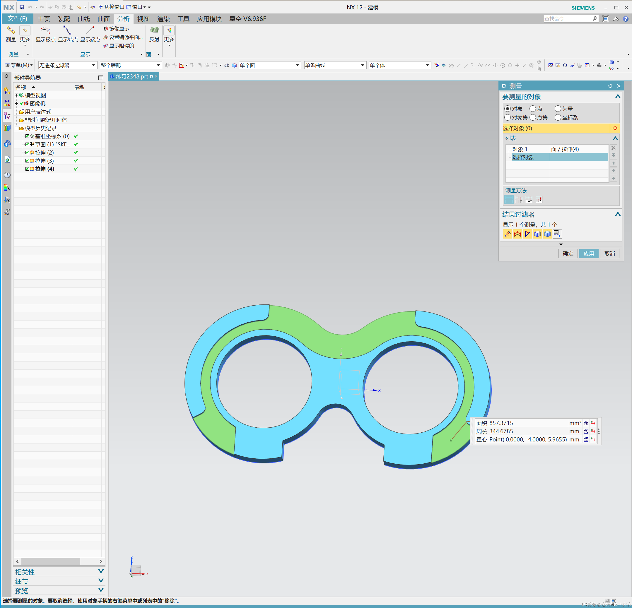The height and width of the screenshot is (608, 632).
Task: Open the 整个装配 scope dropdown
Action: coord(130,65)
